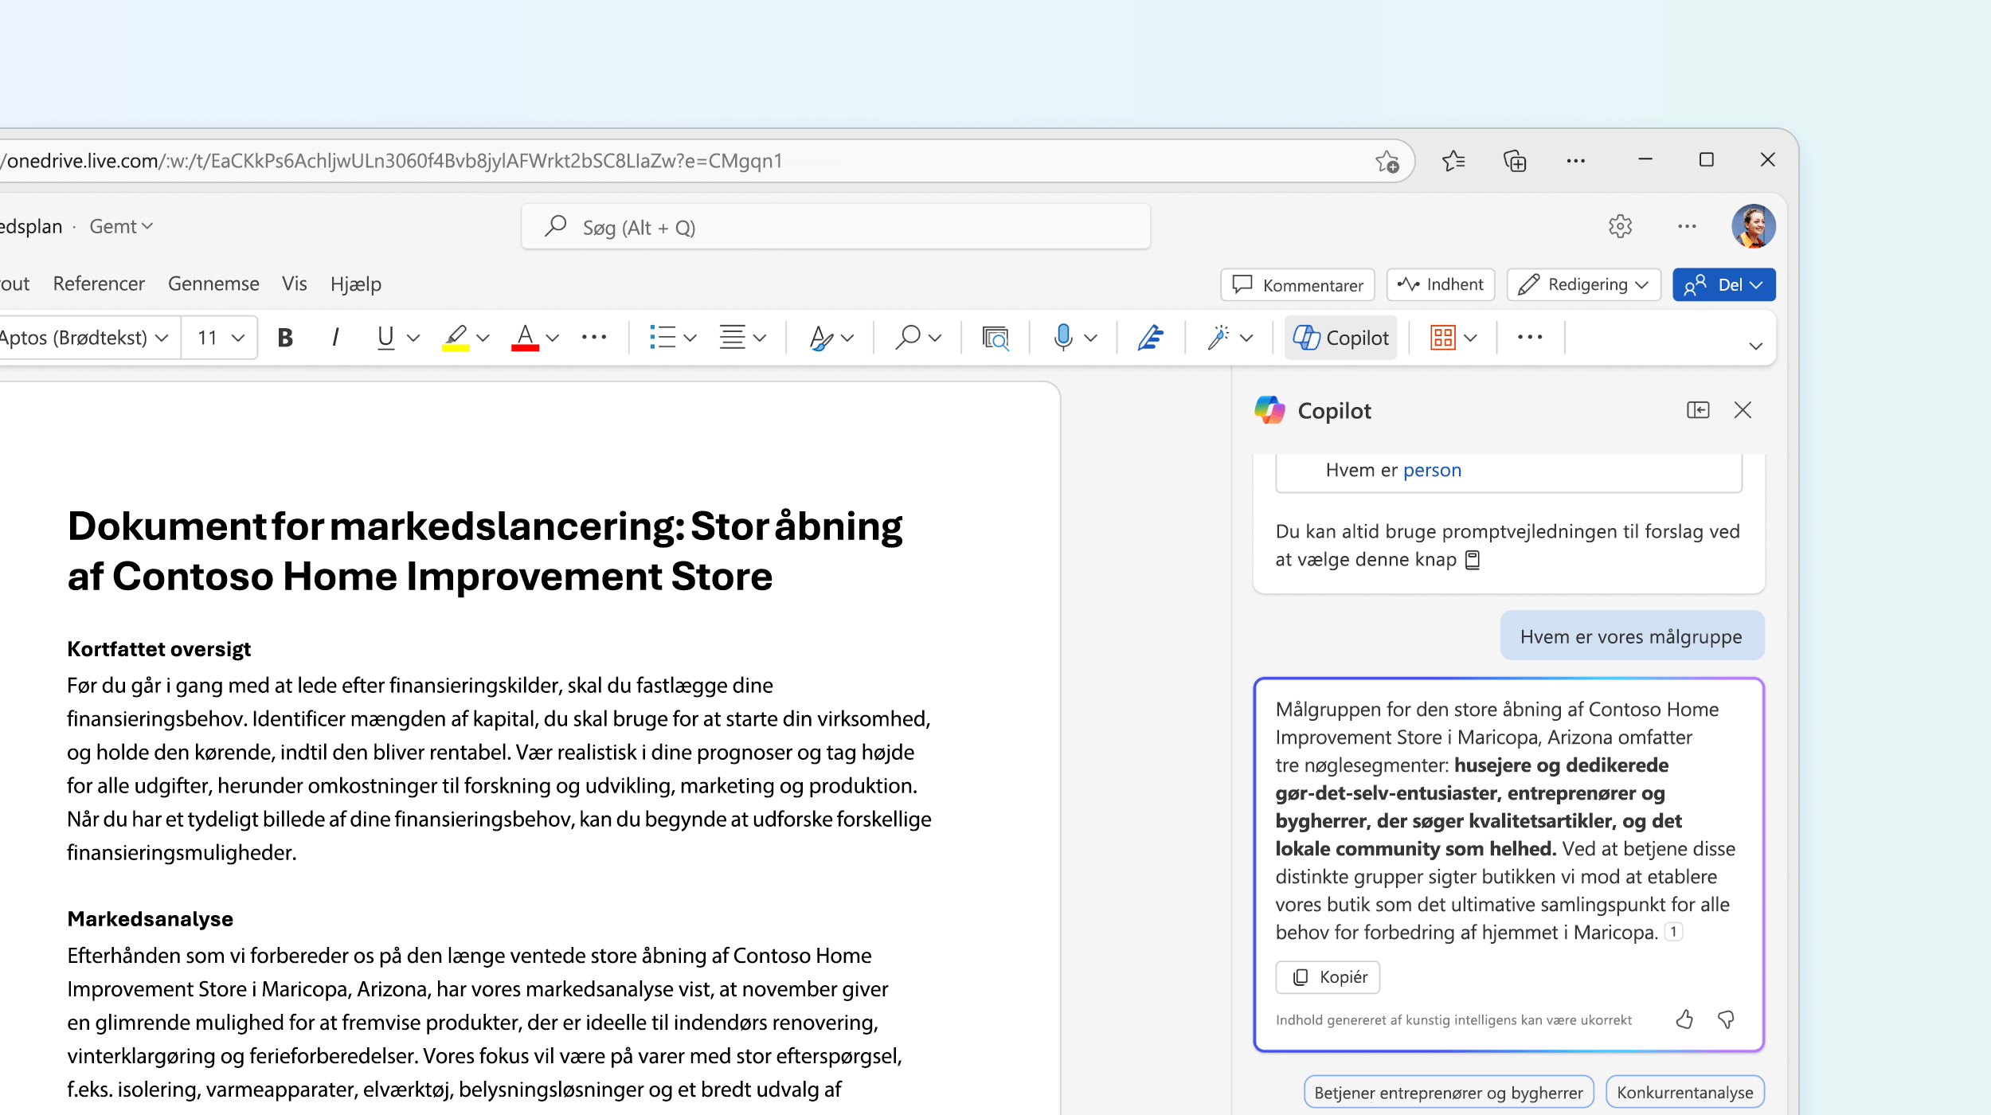Open the Kommentarer pane
Screen dimensions: 1991x1115
click(1298, 285)
